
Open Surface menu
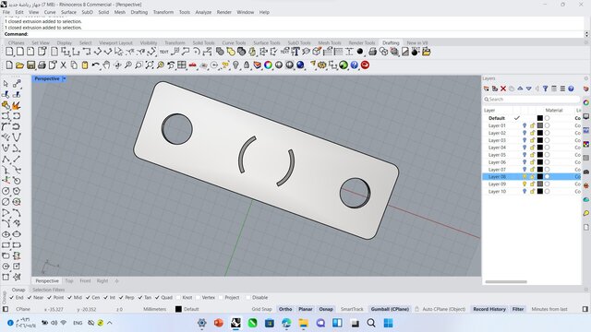point(68,12)
